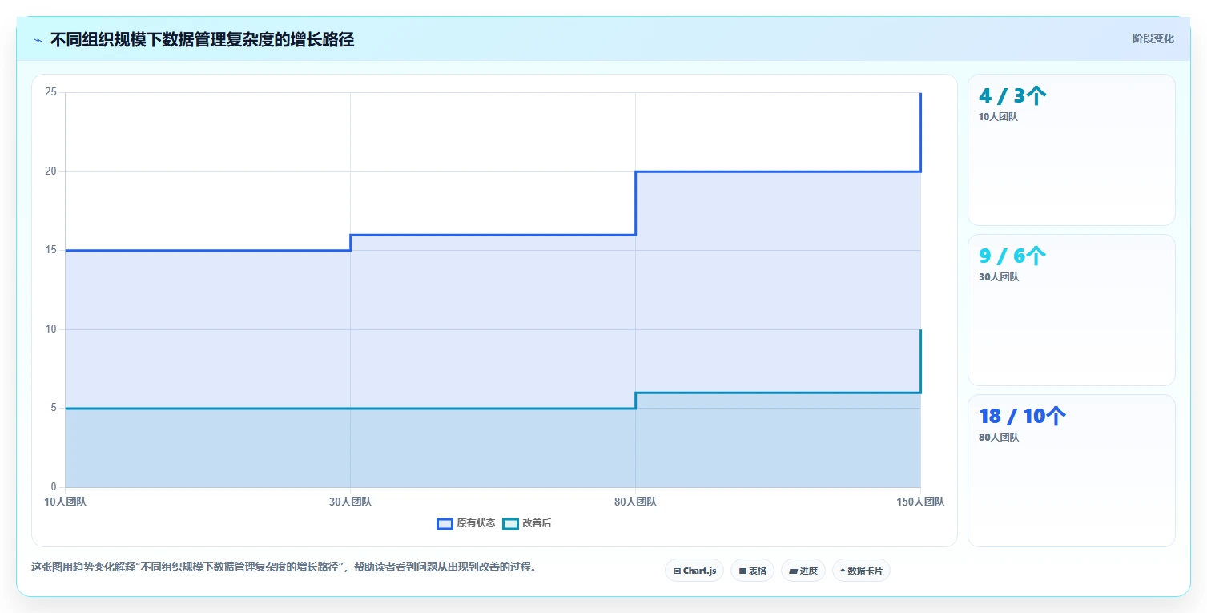Click the y-axis value 15
The width and height of the screenshot is (1207, 613).
(51, 250)
